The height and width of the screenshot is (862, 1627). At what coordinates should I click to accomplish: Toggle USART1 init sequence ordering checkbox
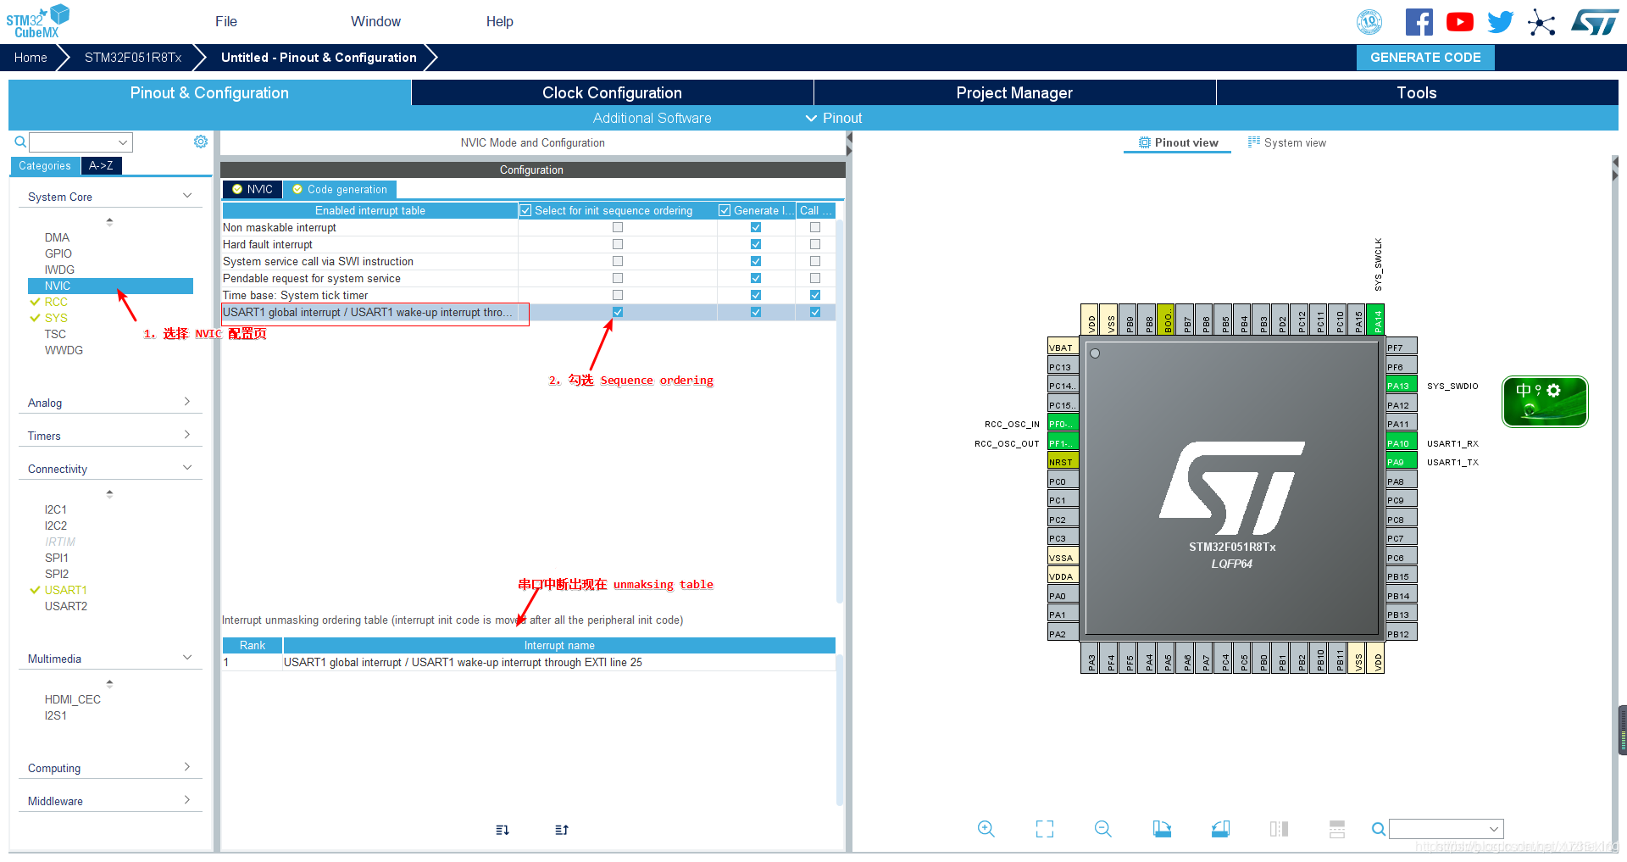coord(618,312)
